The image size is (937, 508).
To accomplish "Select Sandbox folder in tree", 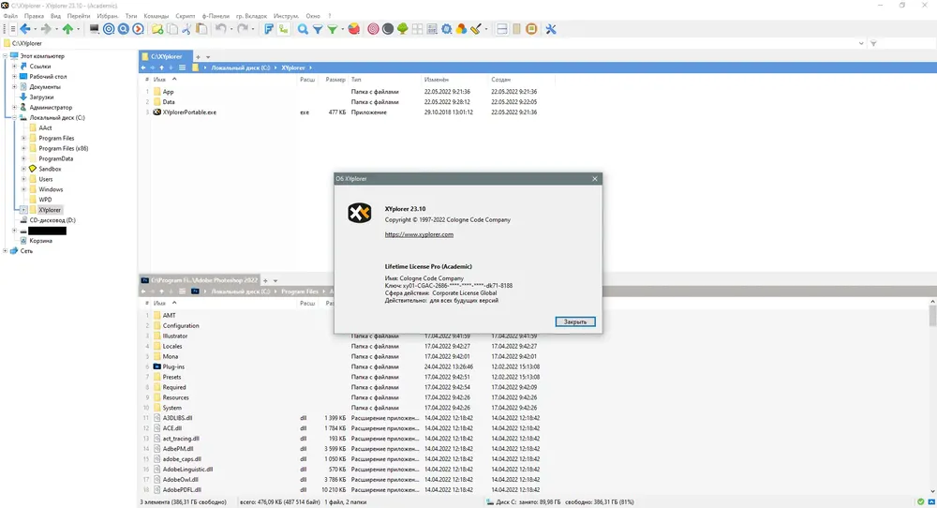I will pyautogui.click(x=50, y=169).
